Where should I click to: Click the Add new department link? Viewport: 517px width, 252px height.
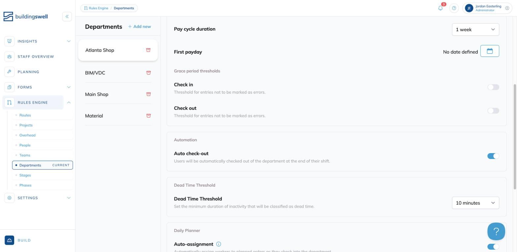point(139,26)
